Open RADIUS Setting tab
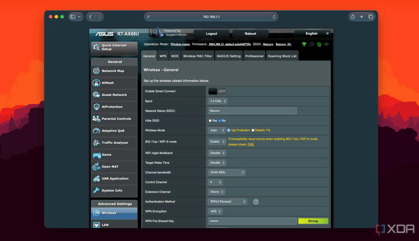The width and height of the screenshot is (419, 241). 229,56
